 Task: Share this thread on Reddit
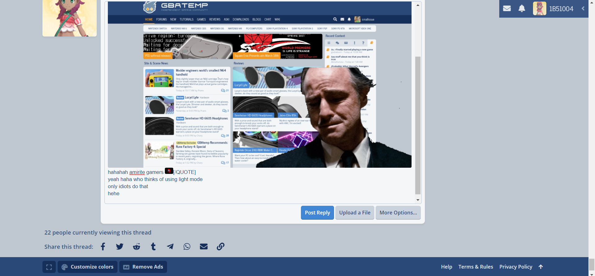click(x=137, y=246)
